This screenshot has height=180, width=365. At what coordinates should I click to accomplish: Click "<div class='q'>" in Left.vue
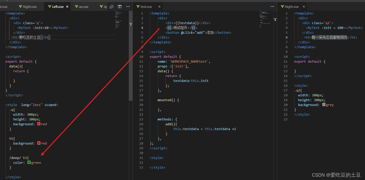(28, 23)
